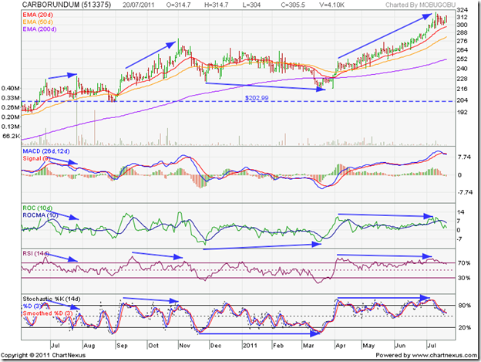Click the 70% RSI level label
This screenshot has height=362, width=481.
[464, 263]
